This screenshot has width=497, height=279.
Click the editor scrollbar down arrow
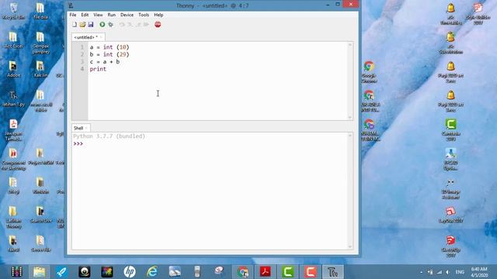(350, 117)
